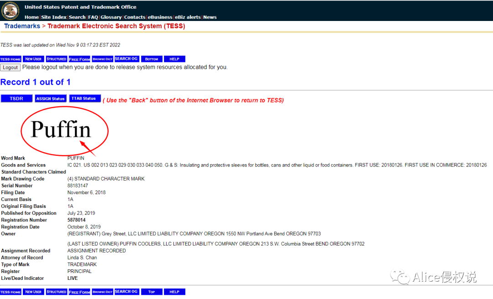This screenshot has height=299, width=493.
Task: Click the ASSIGNMENT RECORDED value
Action: pyautogui.click(x=96, y=251)
